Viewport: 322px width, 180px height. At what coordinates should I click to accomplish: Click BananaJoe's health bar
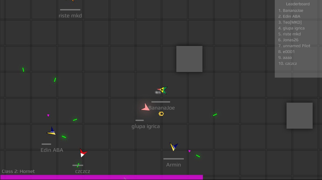point(161,102)
